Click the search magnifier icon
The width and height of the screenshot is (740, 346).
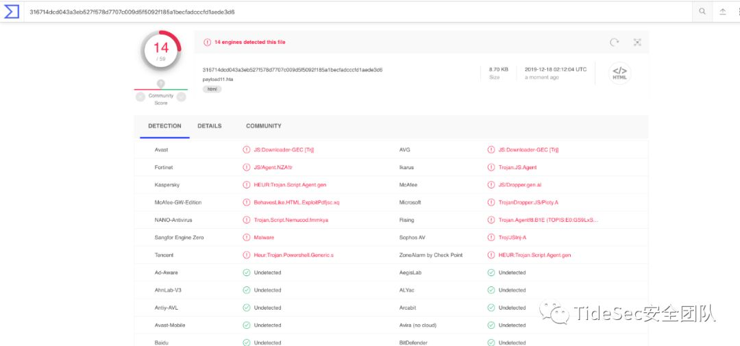pos(702,12)
